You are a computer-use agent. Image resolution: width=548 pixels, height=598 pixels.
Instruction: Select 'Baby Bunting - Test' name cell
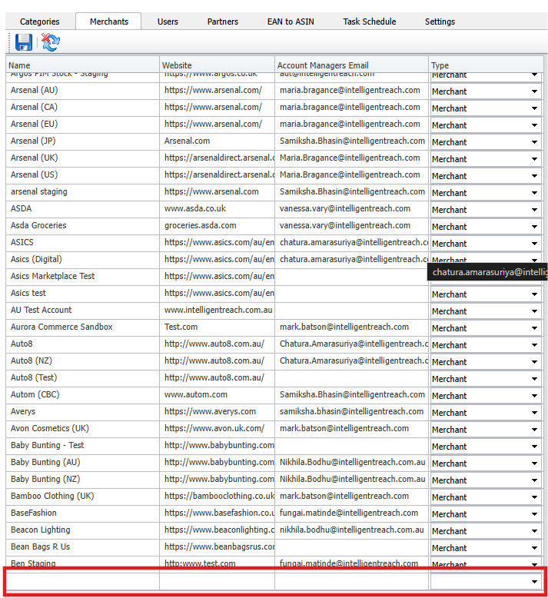(x=82, y=446)
